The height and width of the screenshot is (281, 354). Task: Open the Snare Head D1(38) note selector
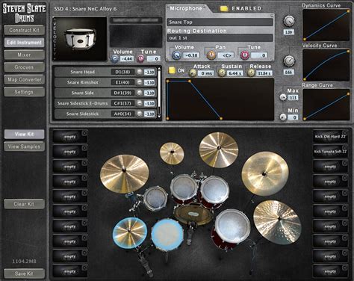(x=122, y=72)
